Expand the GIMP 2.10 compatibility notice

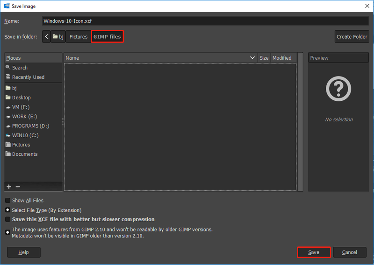point(7,232)
